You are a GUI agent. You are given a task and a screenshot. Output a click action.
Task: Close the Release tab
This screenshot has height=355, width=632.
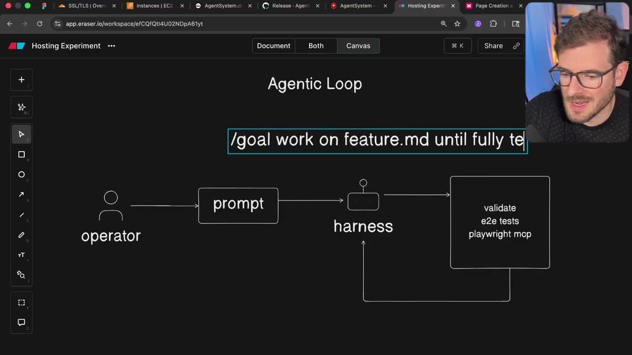(x=318, y=6)
